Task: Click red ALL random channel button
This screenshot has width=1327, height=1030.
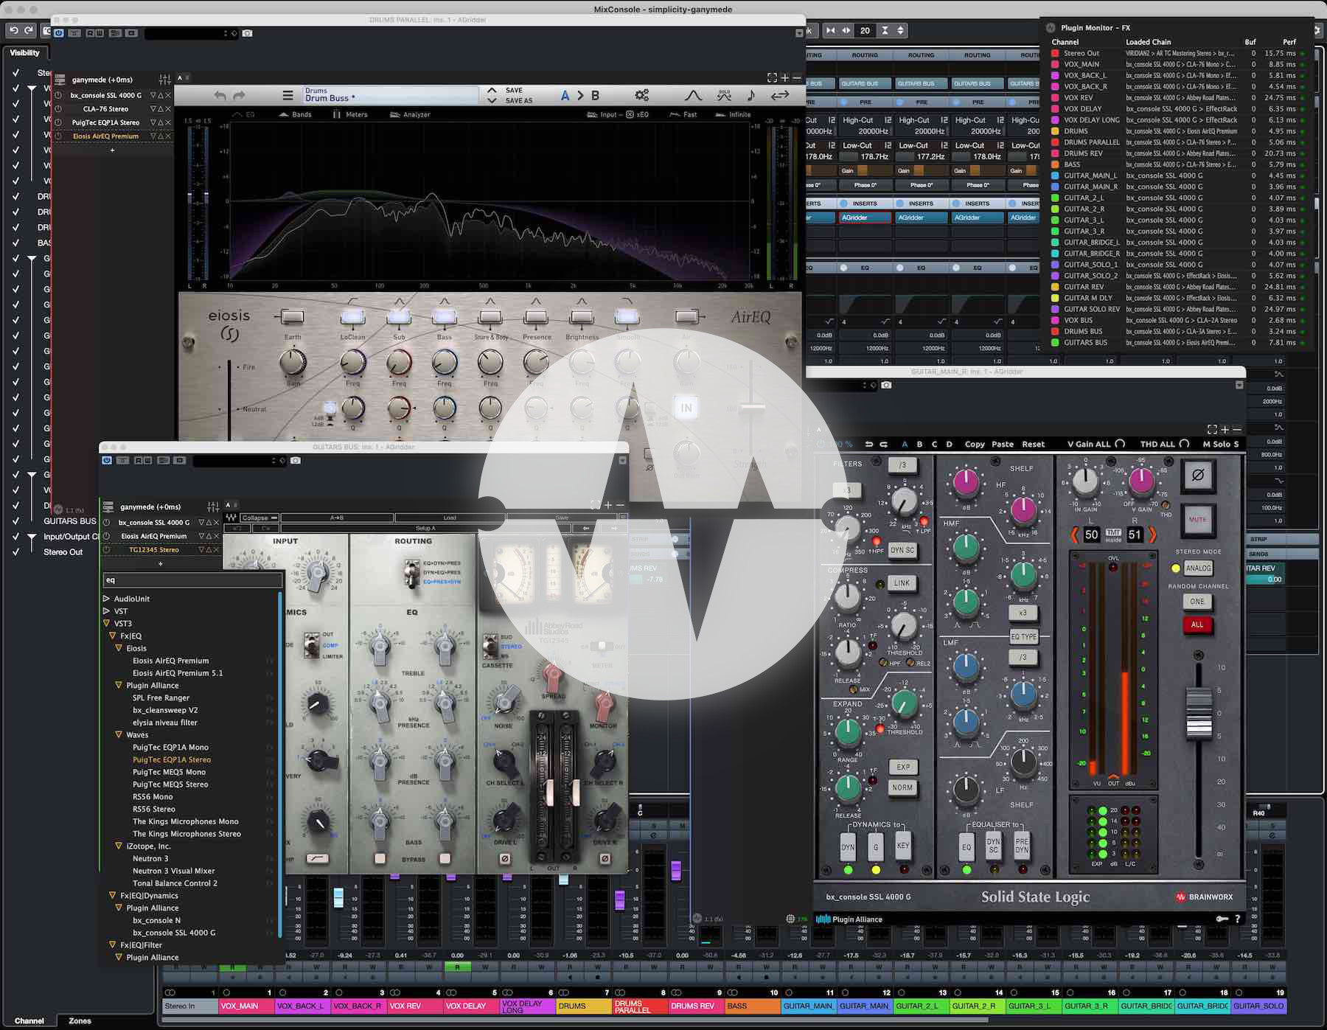Action: click(1197, 624)
